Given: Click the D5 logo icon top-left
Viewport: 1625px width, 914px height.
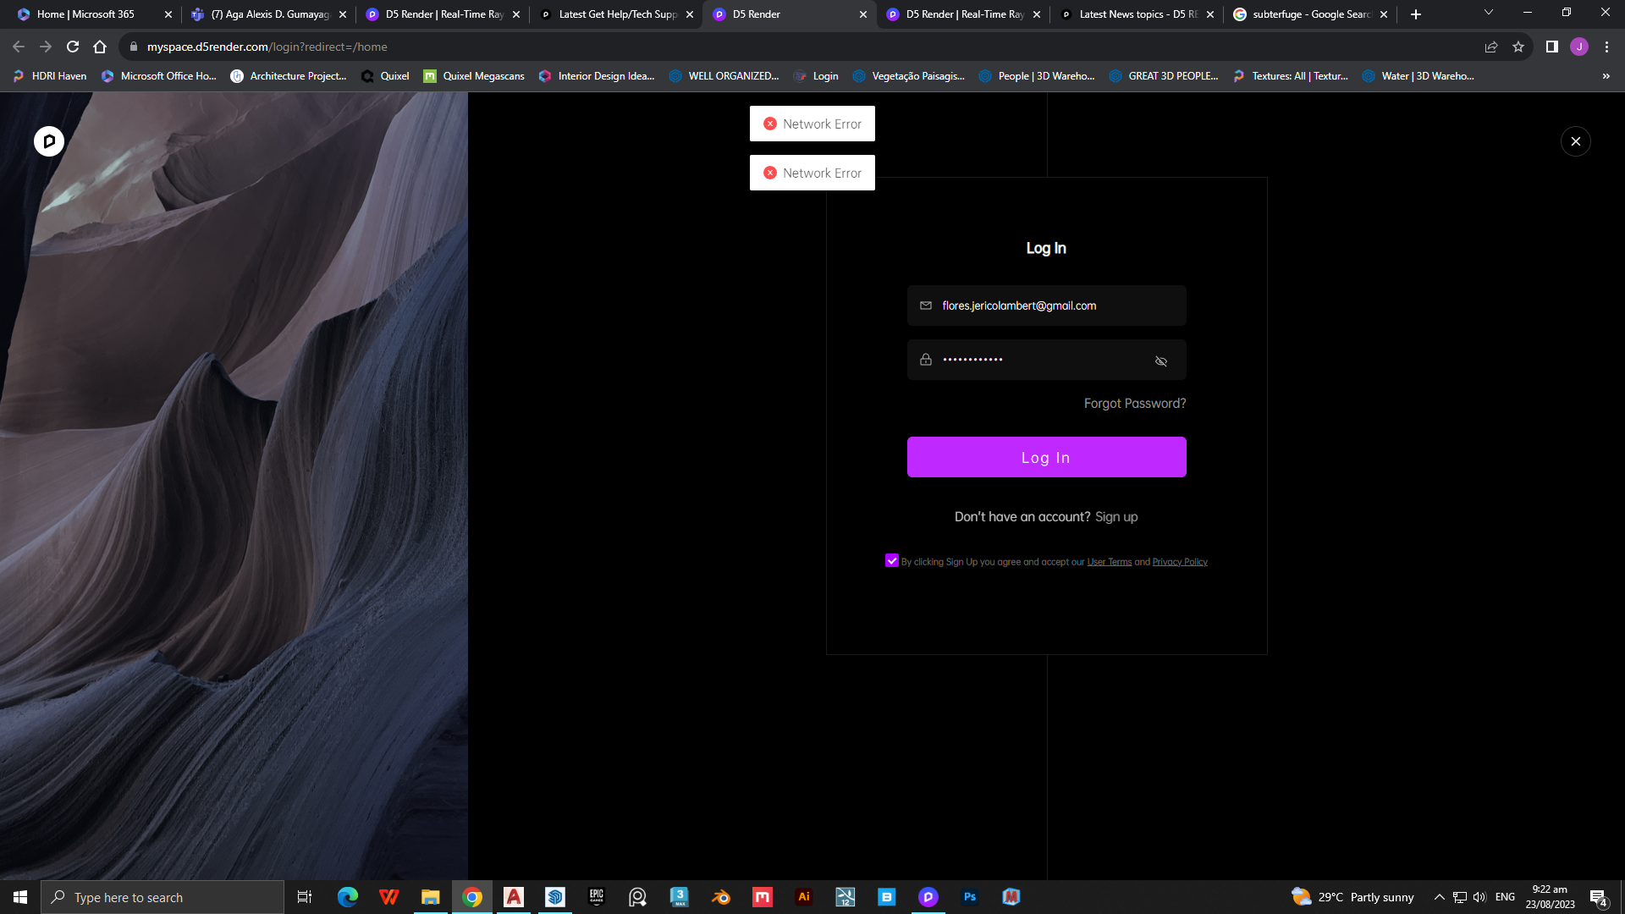Looking at the screenshot, I should click(49, 141).
